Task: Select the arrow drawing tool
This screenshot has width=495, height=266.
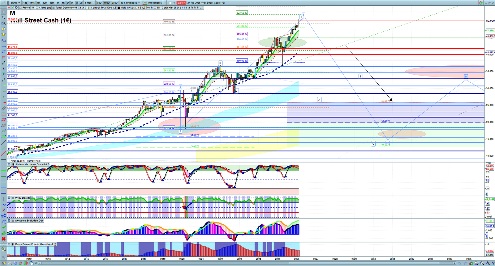Action: [4, 63]
